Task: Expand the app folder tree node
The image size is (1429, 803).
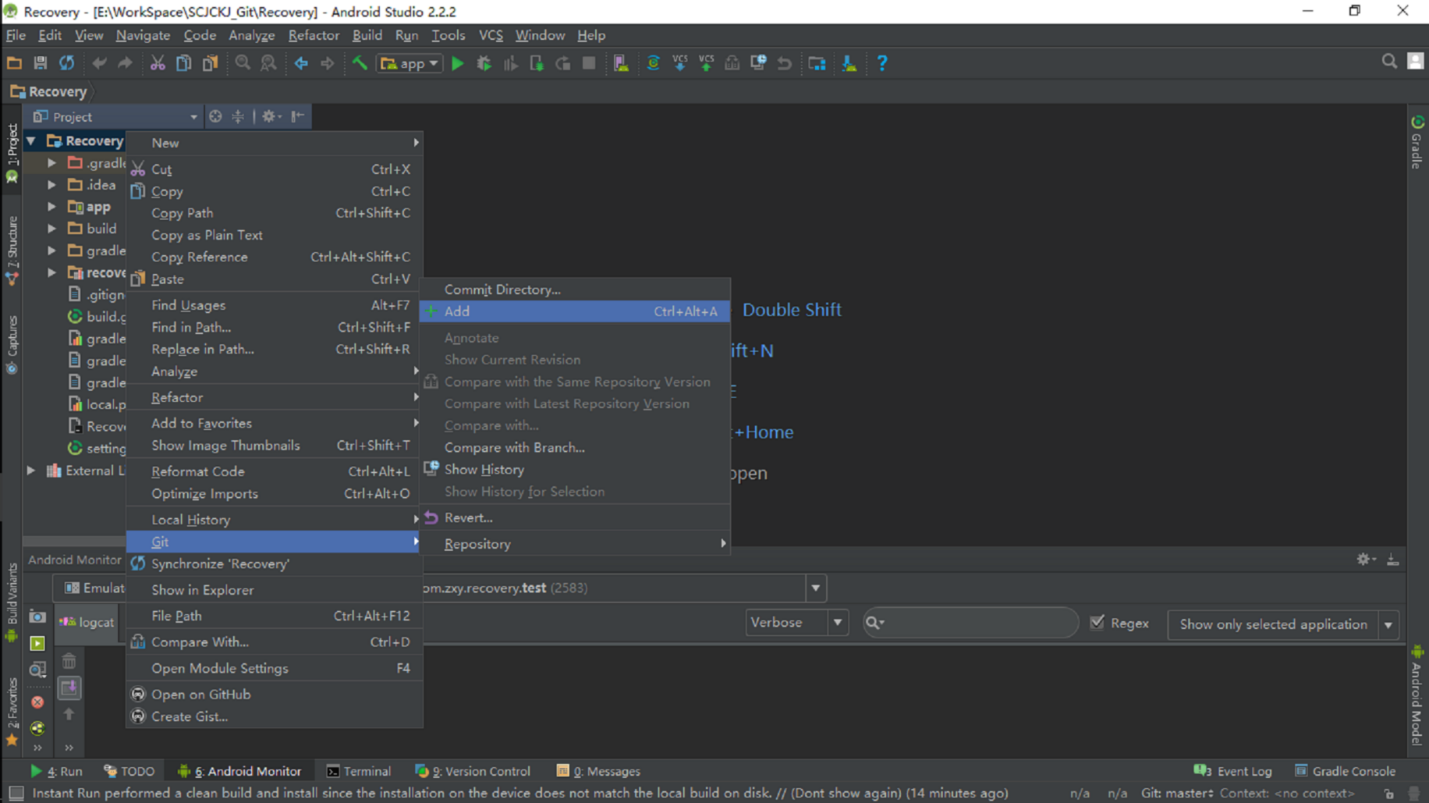Action: click(x=51, y=207)
